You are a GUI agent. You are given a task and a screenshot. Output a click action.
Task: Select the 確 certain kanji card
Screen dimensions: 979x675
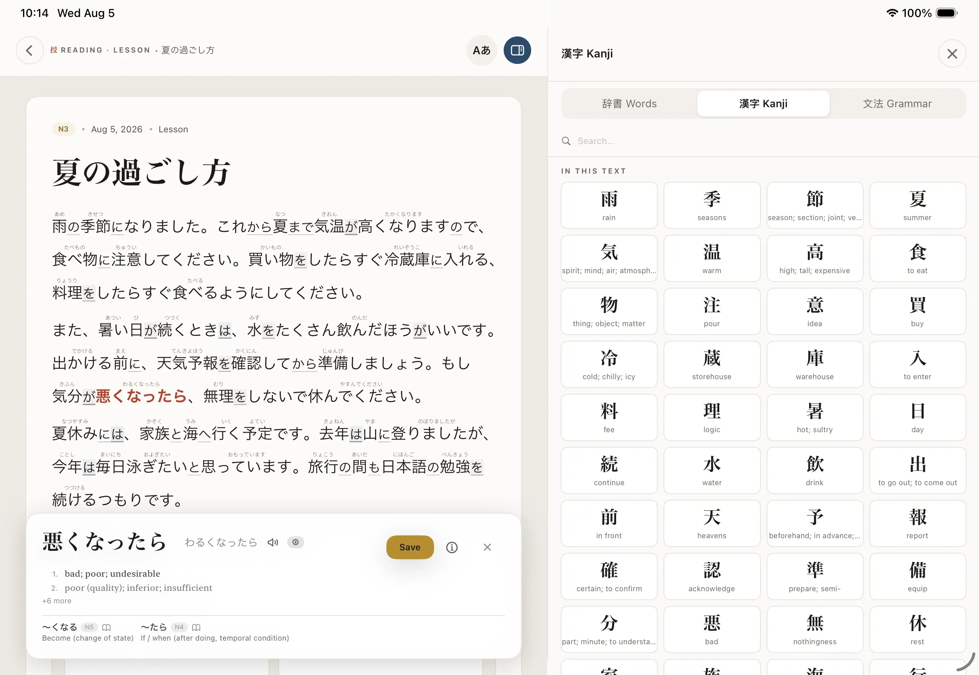[609, 576]
